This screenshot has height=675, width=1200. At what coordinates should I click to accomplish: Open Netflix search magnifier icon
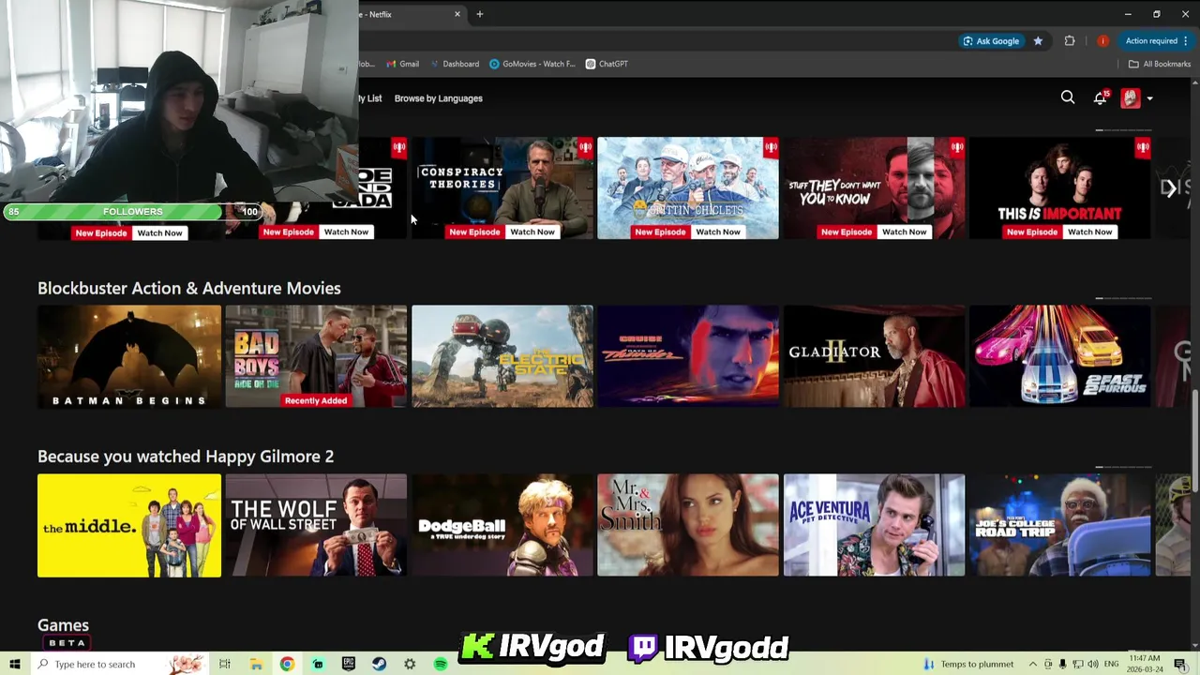1068,97
